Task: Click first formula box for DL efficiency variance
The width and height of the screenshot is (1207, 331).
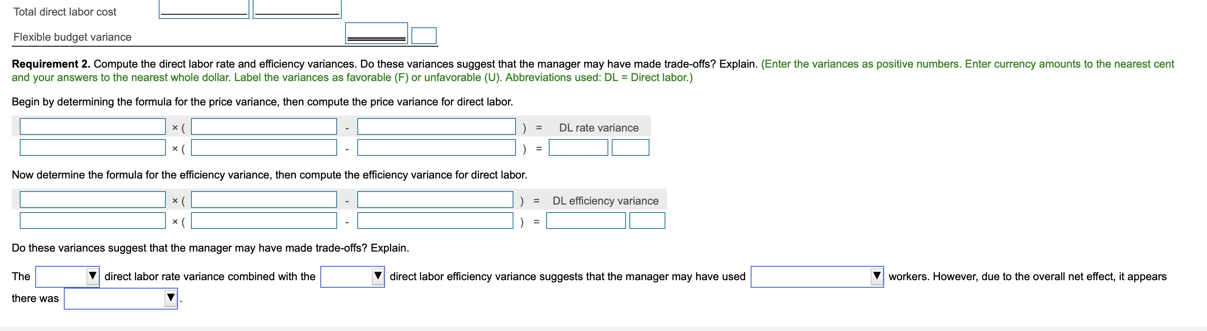Action: 92,200
